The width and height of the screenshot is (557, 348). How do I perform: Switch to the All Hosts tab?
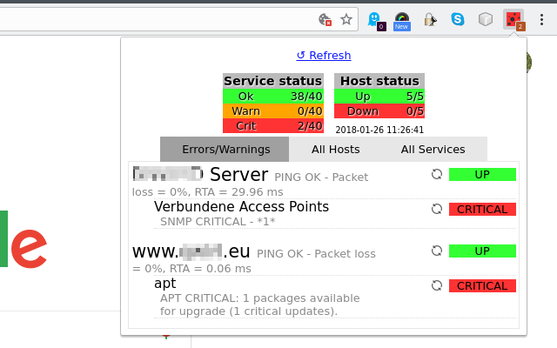pos(336,150)
